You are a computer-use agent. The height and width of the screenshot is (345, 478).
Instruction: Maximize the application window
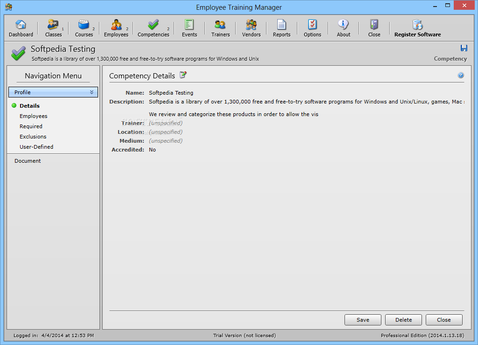pyautogui.click(x=448, y=6)
